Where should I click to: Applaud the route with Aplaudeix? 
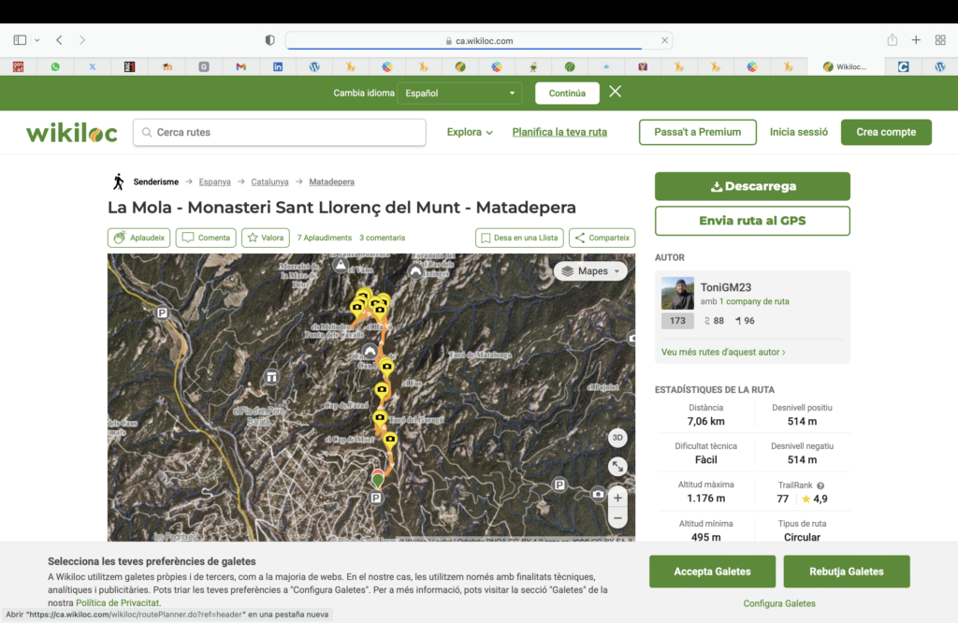[138, 238]
